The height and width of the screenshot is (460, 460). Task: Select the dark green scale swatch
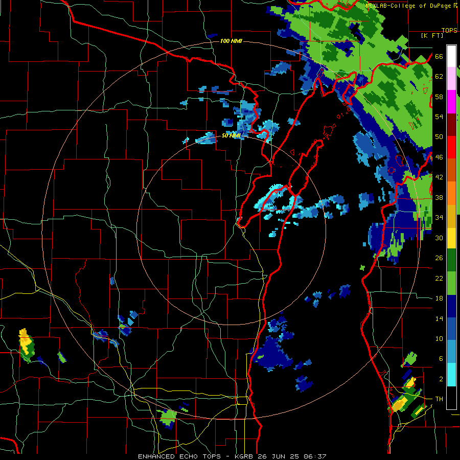tap(451, 260)
